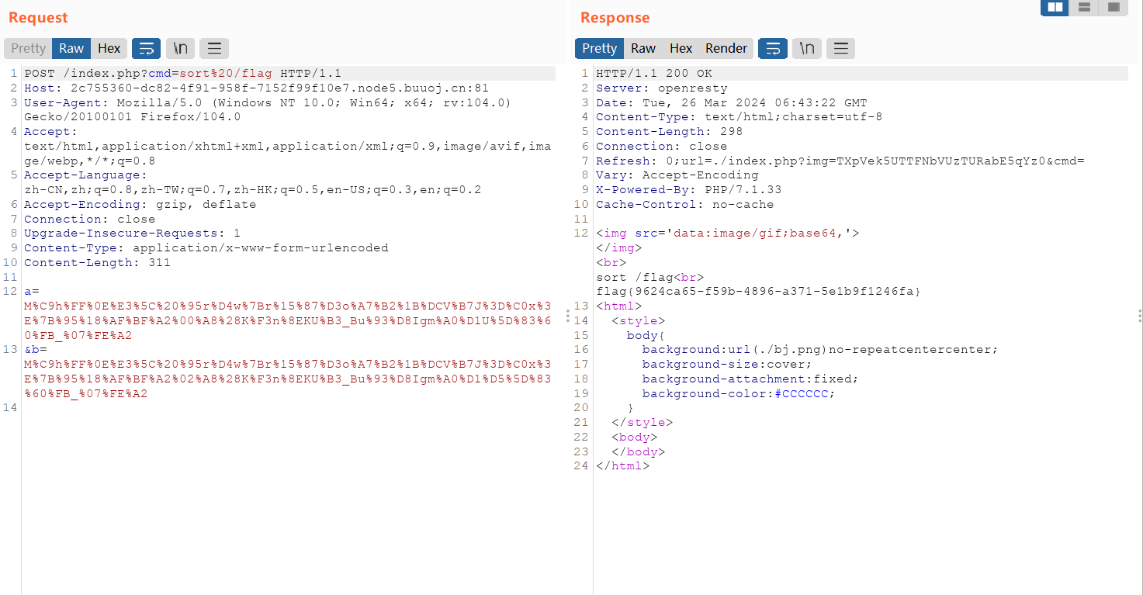The width and height of the screenshot is (1143, 595).
Task: Switch to side-by-side layout view
Action: 1055,7
